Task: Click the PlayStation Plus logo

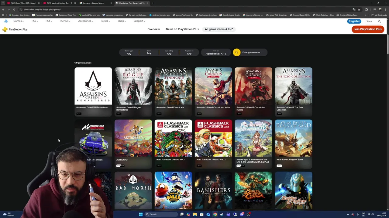Action: 15,29
